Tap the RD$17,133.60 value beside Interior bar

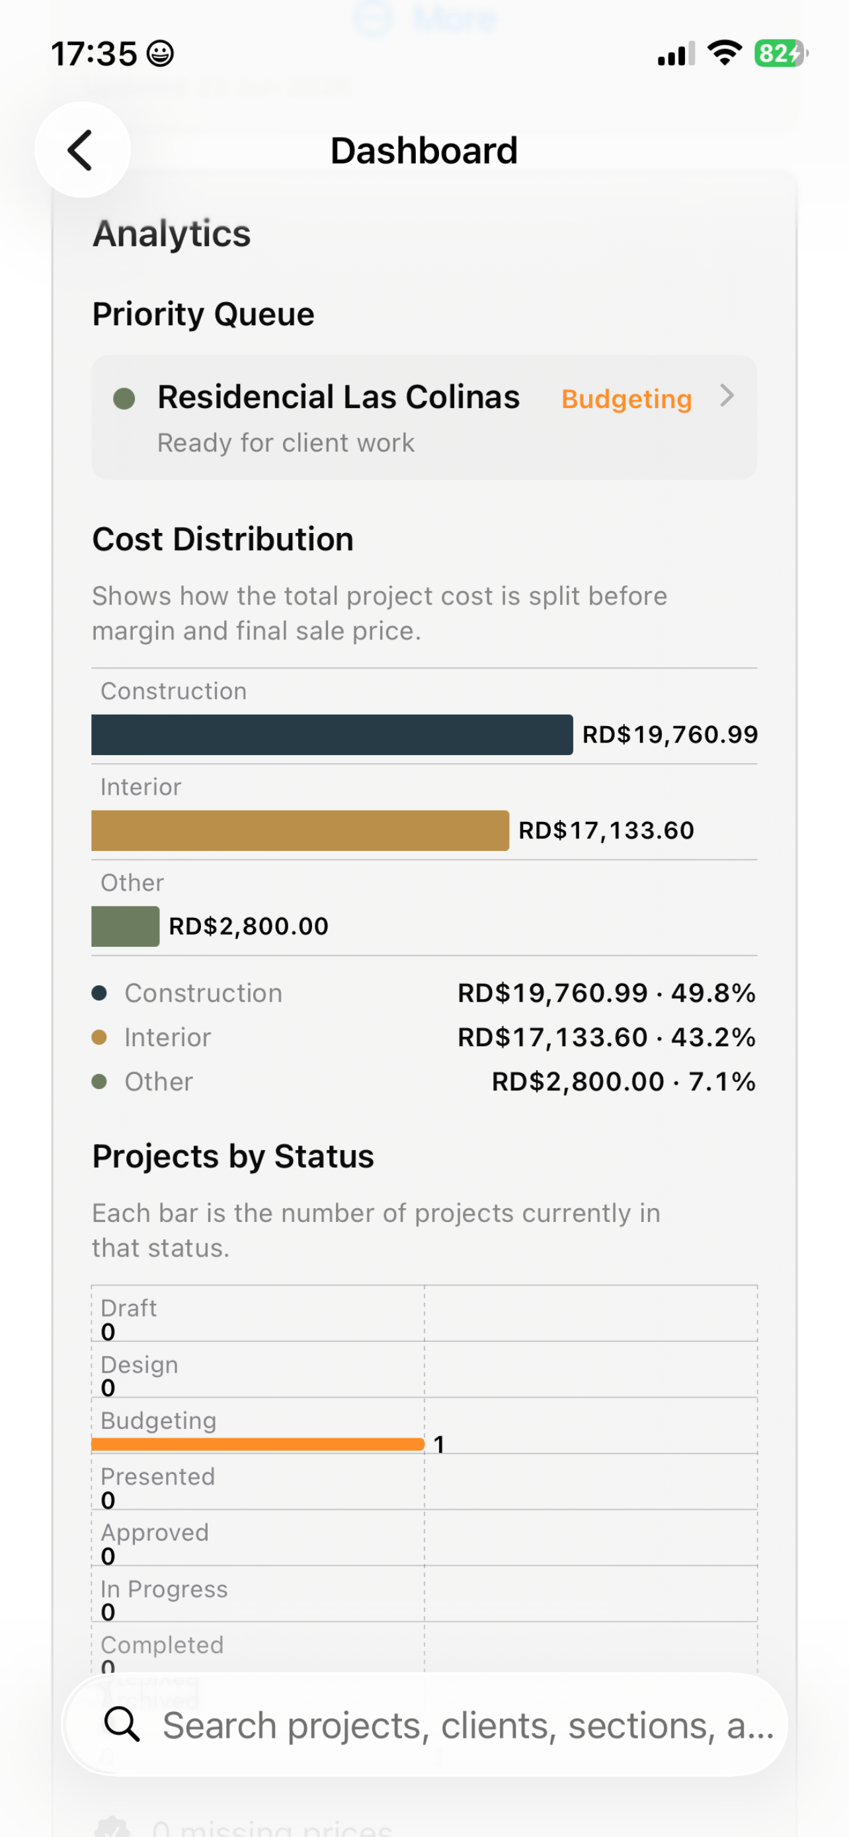pos(606,830)
